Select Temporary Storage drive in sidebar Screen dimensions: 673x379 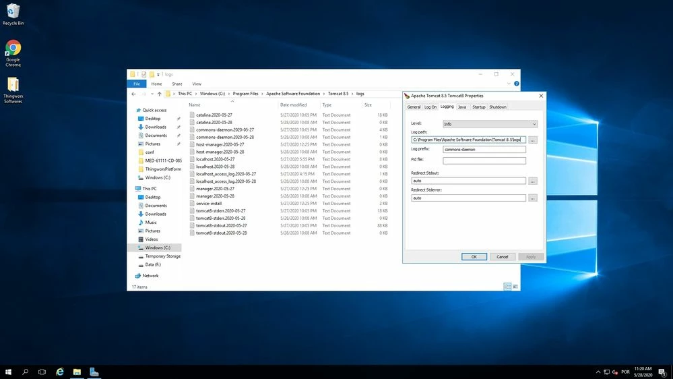(x=162, y=256)
